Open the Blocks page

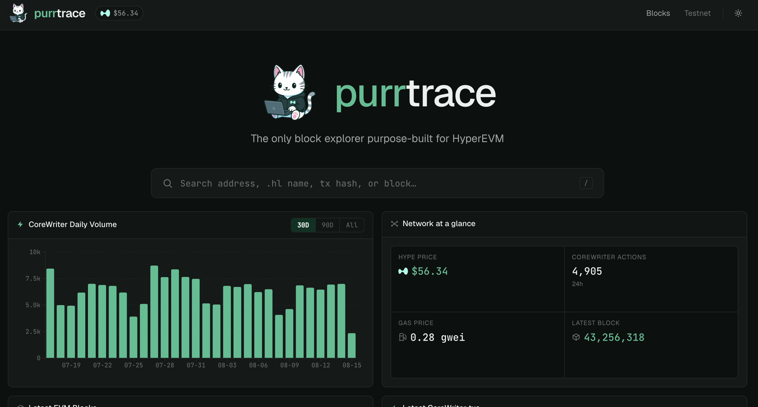(x=658, y=13)
